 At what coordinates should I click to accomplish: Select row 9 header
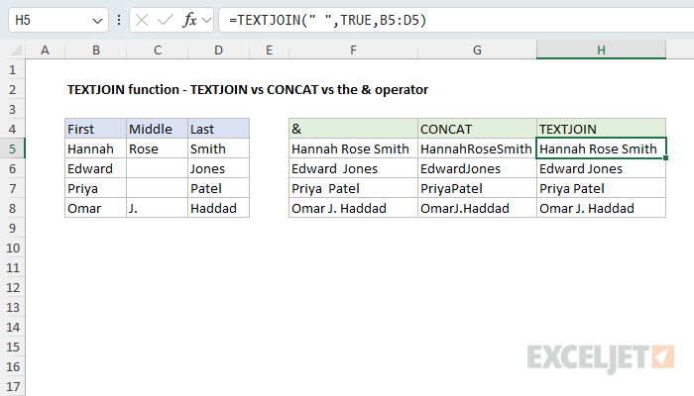point(12,228)
